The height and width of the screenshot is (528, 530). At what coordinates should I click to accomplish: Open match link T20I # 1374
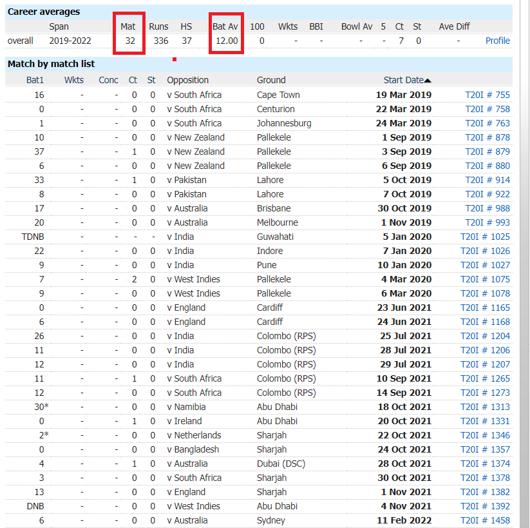tap(485, 464)
